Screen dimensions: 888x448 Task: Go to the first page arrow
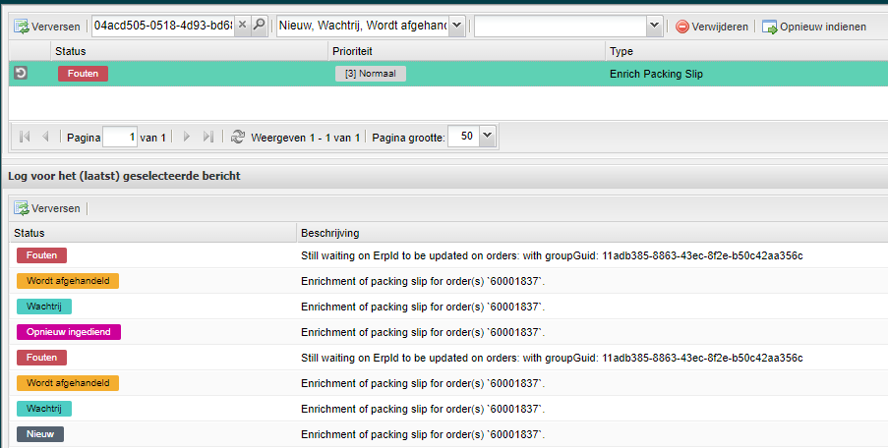click(25, 138)
